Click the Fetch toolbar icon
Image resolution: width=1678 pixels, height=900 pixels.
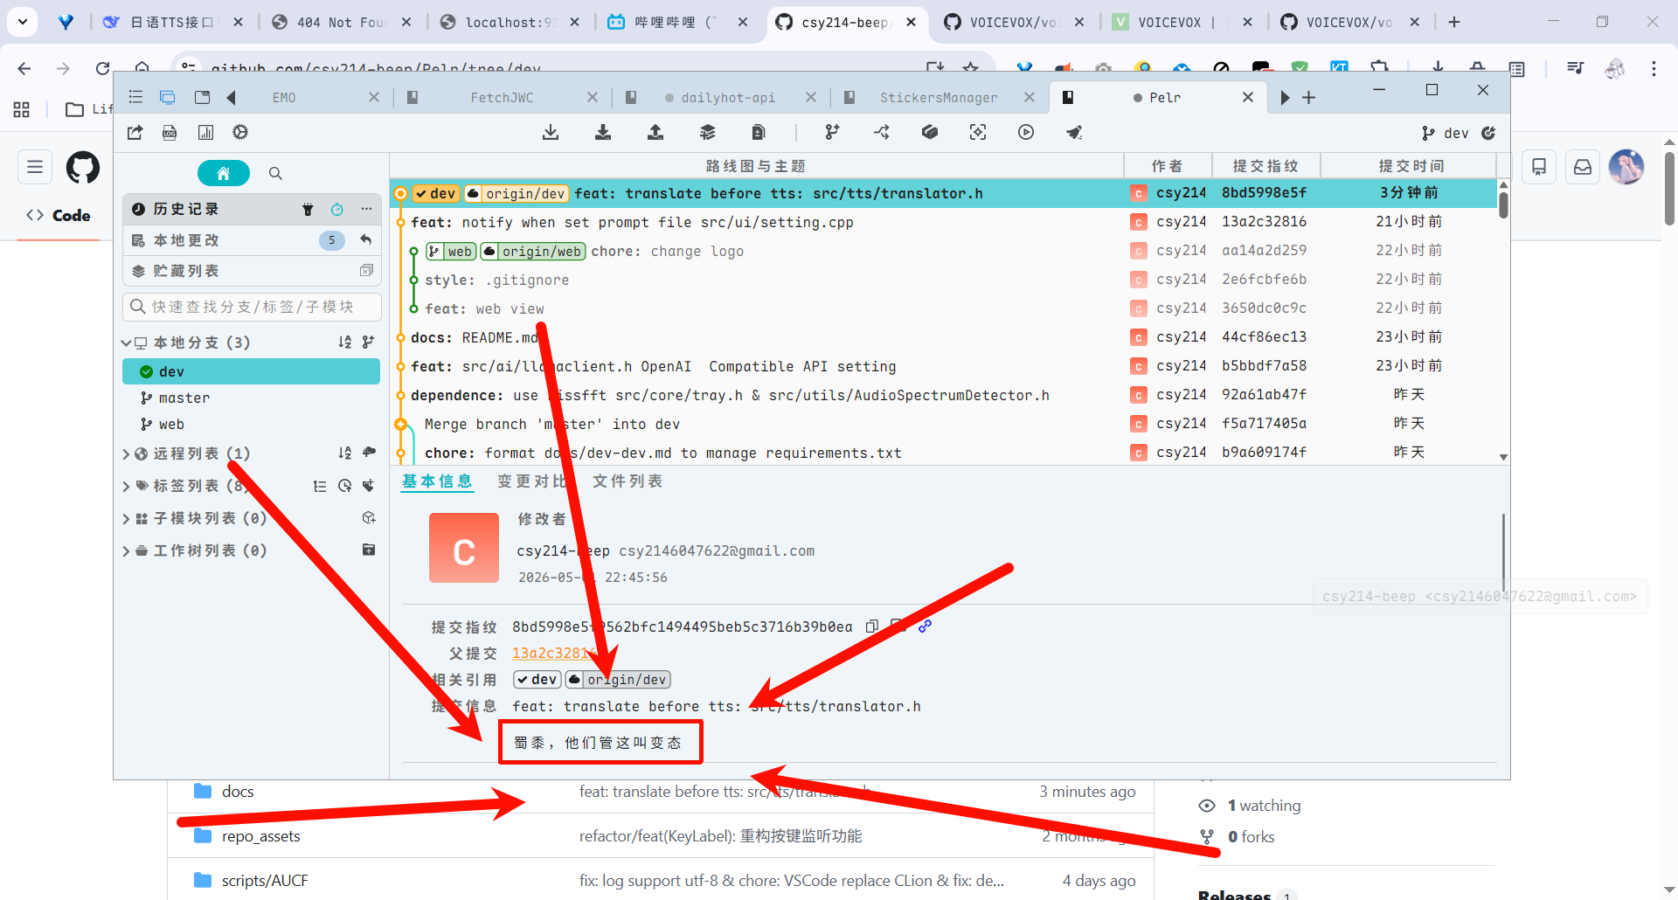pos(551,132)
